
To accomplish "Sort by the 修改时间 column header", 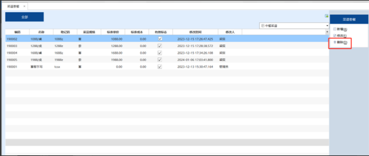I will point(195,32).
